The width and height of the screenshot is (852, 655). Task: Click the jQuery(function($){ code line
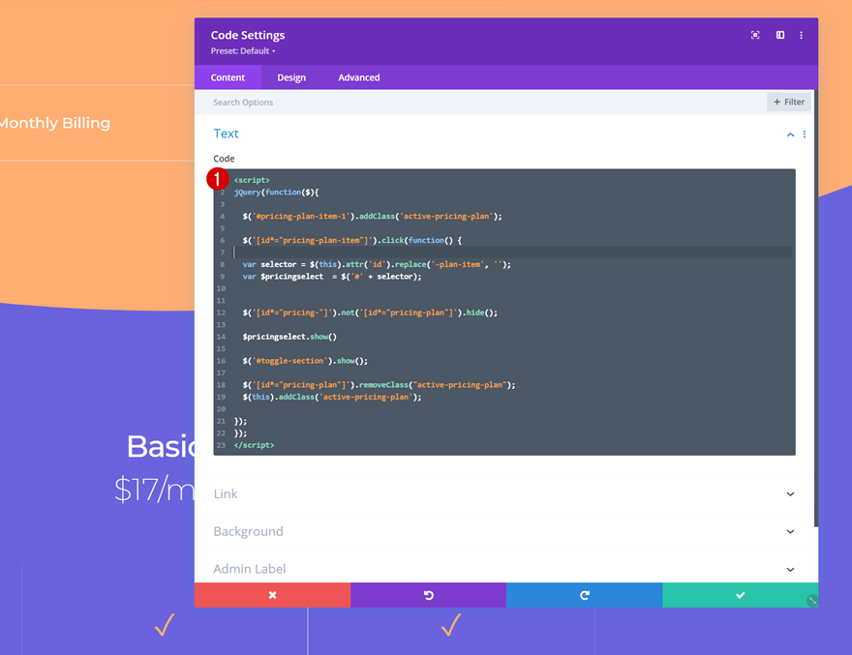pyautogui.click(x=277, y=193)
